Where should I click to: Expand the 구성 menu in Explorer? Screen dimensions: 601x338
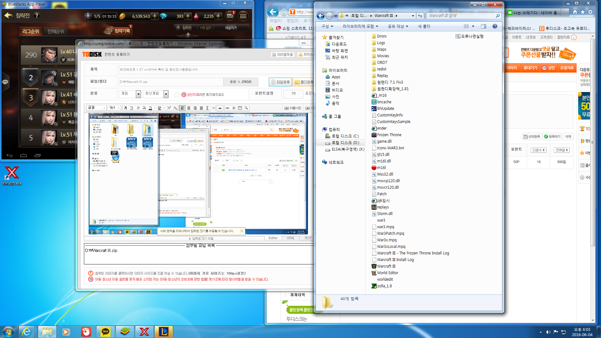(327, 26)
